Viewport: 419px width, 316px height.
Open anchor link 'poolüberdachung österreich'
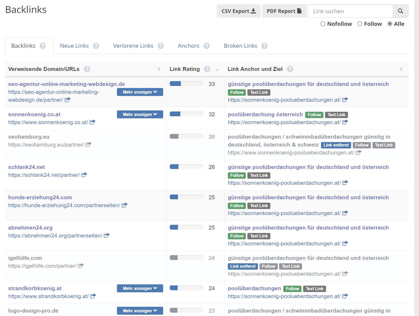tap(265, 114)
